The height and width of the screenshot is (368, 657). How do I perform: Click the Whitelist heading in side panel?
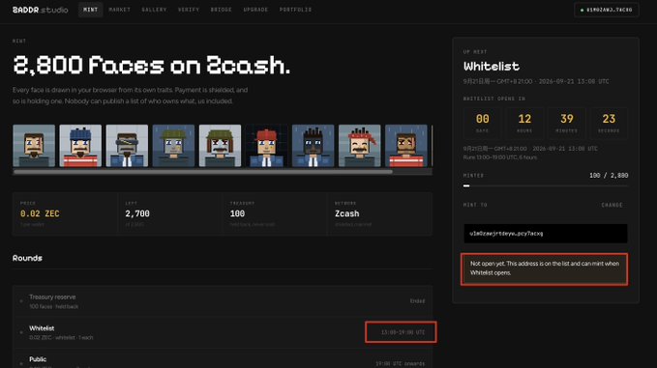pos(492,67)
